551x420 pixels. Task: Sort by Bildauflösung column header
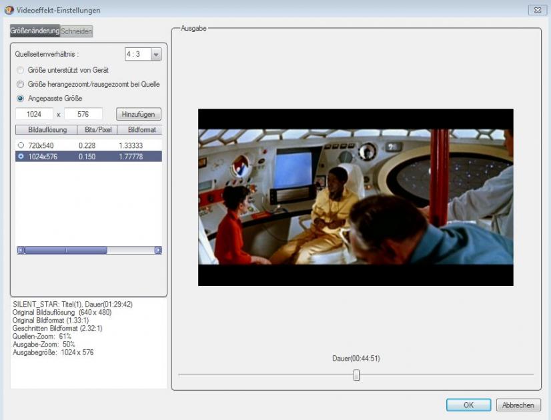pos(47,129)
